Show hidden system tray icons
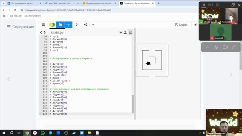 (x=200, y=133)
